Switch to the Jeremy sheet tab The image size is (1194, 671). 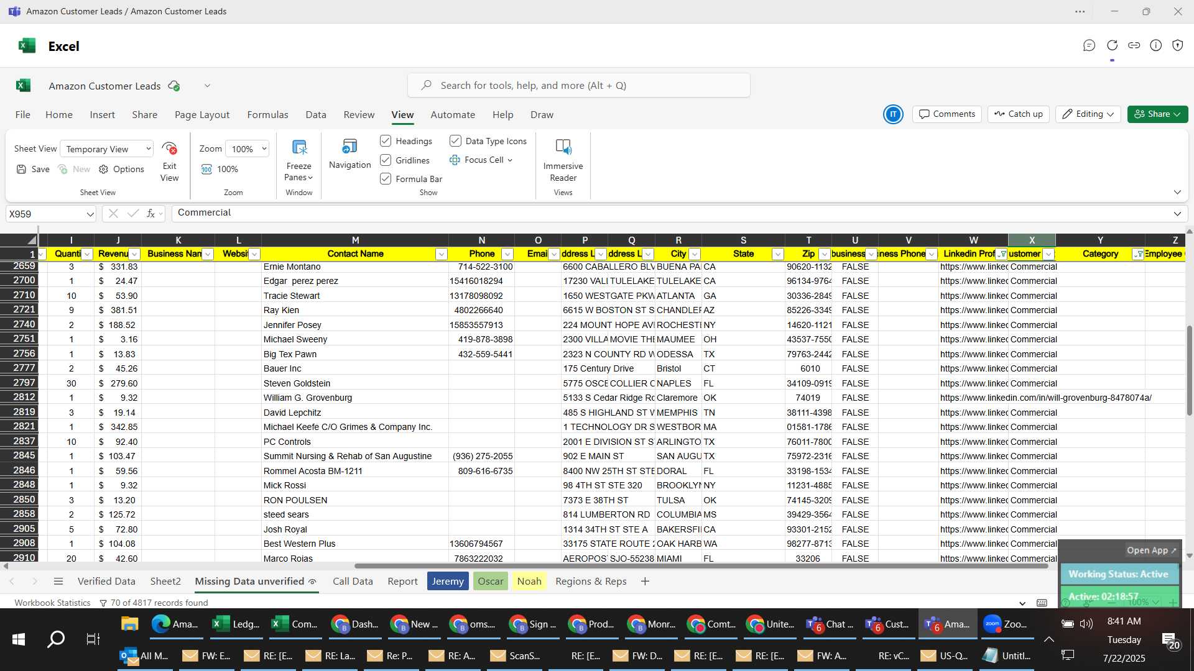(x=448, y=582)
